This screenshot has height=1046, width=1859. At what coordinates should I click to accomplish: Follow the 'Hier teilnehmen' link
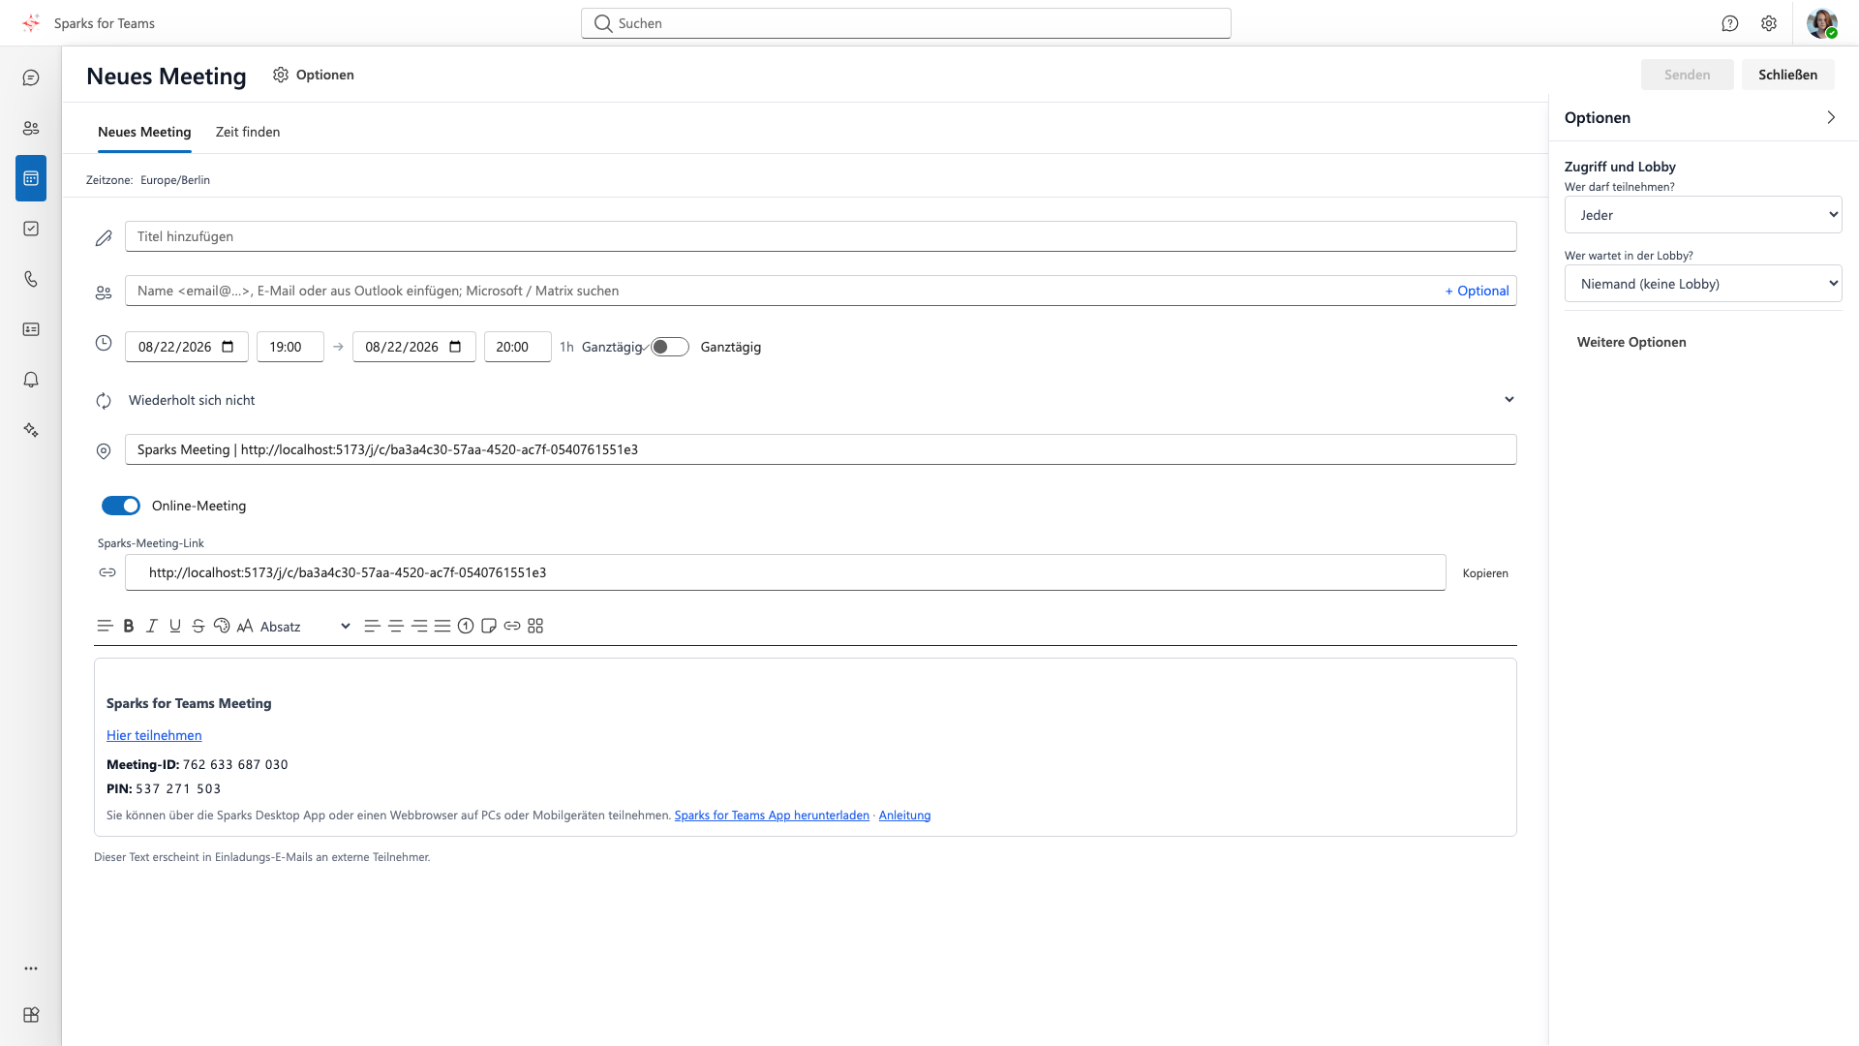point(154,735)
